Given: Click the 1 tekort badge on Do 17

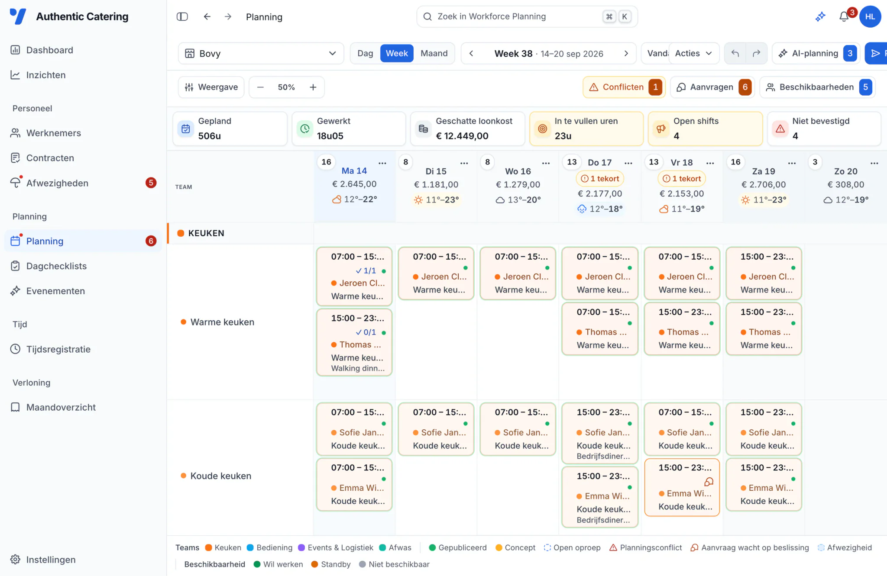Looking at the screenshot, I should pyautogui.click(x=600, y=178).
